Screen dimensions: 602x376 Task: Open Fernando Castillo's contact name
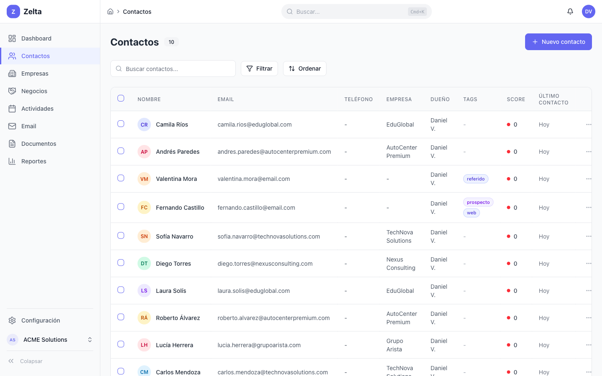(x=180, y=208)
